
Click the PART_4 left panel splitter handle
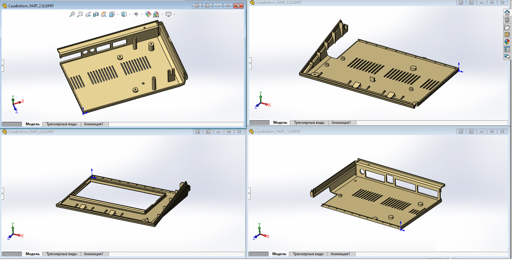(x=2, y=194)
